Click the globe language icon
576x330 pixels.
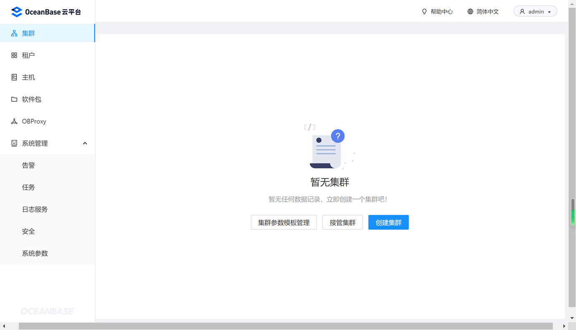pos(470,11)
